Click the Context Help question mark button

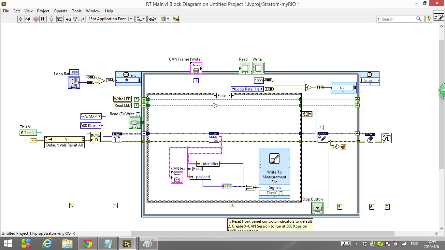(x=429, y=19)
